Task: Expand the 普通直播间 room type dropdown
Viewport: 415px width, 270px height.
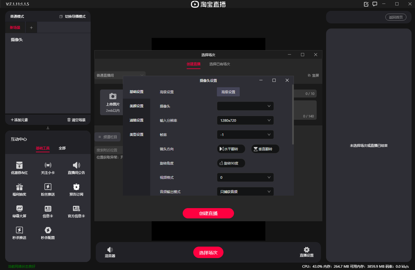Action: (x=120, y=75)
